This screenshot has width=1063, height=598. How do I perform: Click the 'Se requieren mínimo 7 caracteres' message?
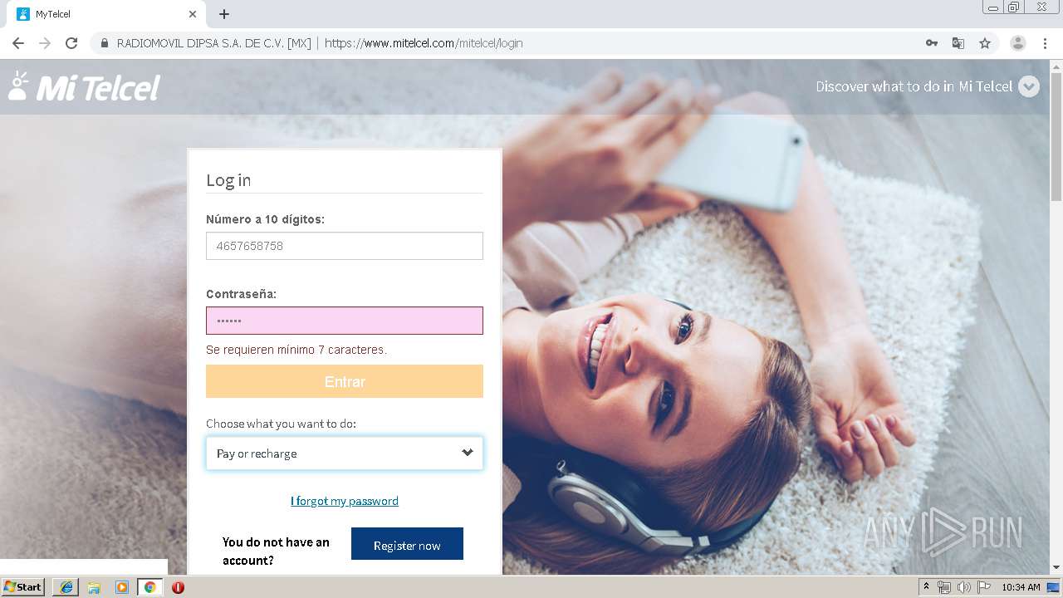[296, 350]
